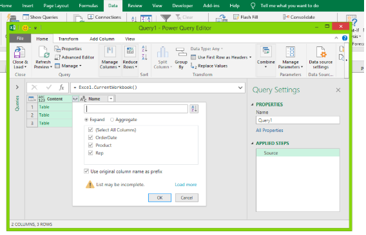Select the Expand radio button
This screenshot has width=366, height=235.
(x=86, y=120)
